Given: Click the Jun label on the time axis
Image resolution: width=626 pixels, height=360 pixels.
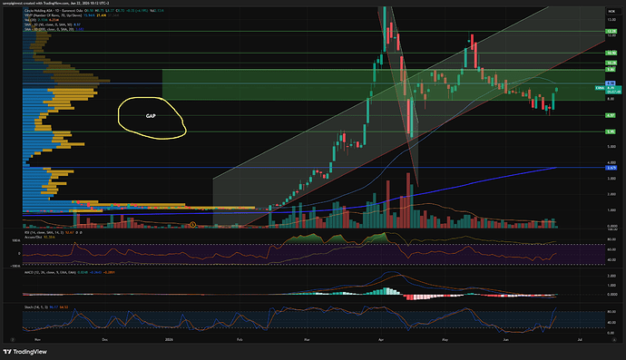Looking at the screenshot, I should tap(506, 340).
